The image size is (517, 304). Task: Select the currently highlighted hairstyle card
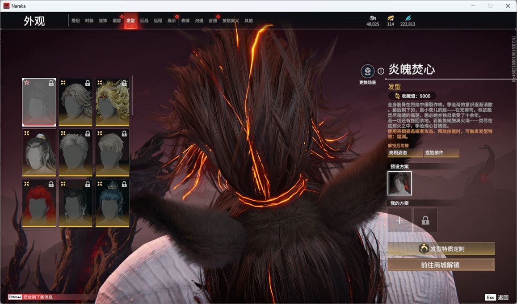(x=39, y=102)
